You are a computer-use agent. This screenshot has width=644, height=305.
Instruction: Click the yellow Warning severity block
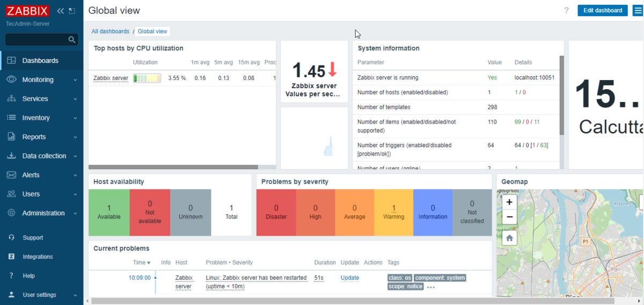click(393, 212)
